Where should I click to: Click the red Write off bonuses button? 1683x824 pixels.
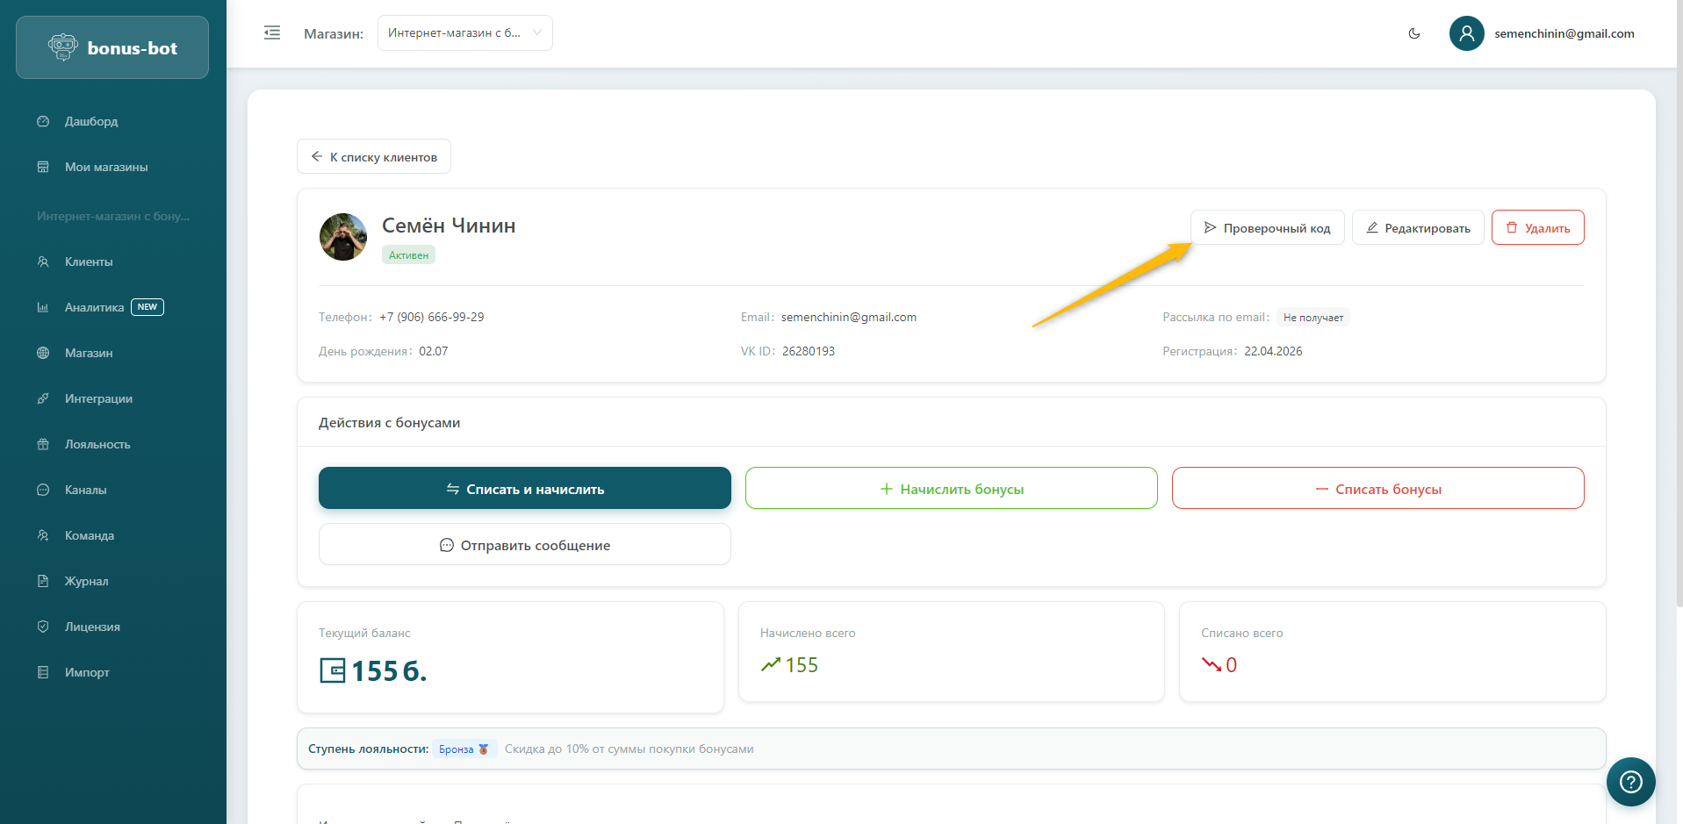click(1377, 489)
